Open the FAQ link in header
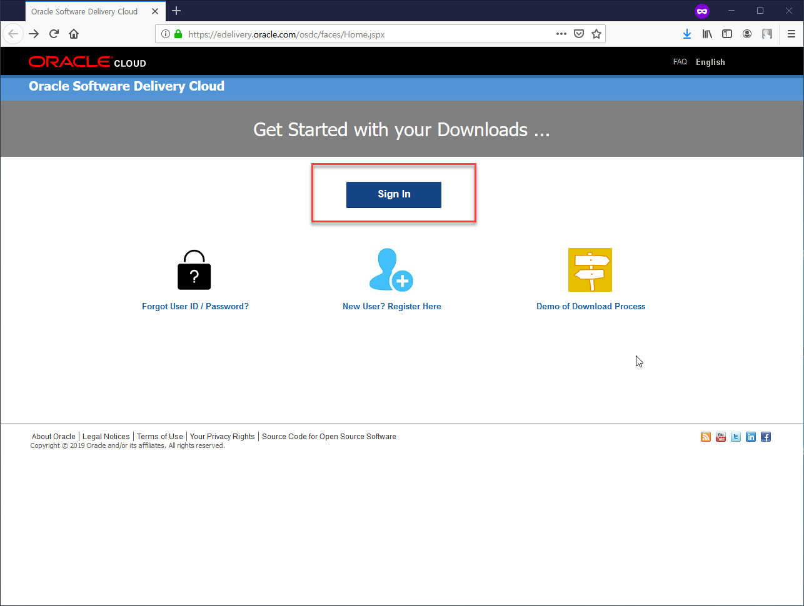 click(680, 62)
